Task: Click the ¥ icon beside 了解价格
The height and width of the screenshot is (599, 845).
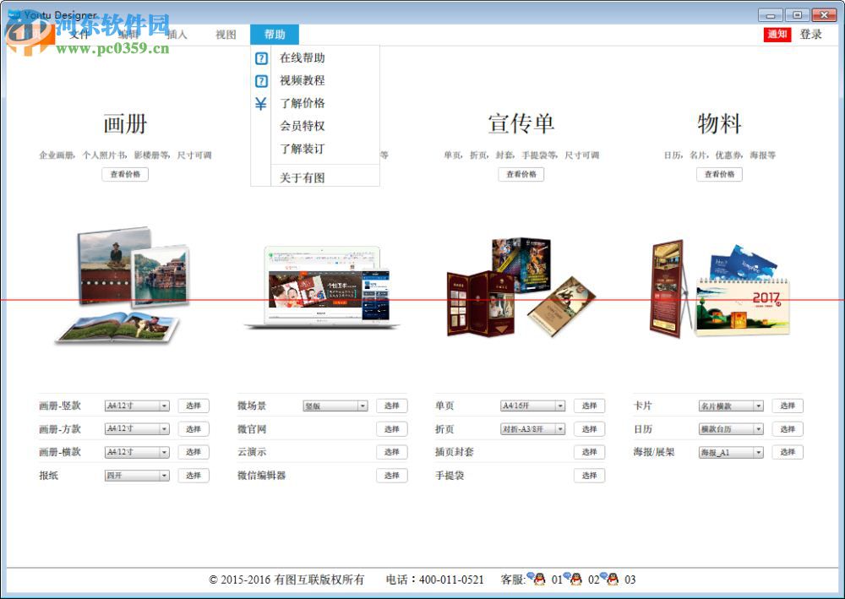Action: 260,102
